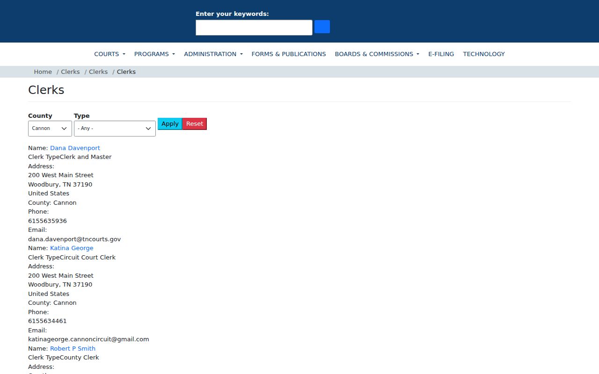This screenshot has width=599, height=374.
Task: Click the email dana.davenport@tncourts.gov
Action: coord(74,239)
